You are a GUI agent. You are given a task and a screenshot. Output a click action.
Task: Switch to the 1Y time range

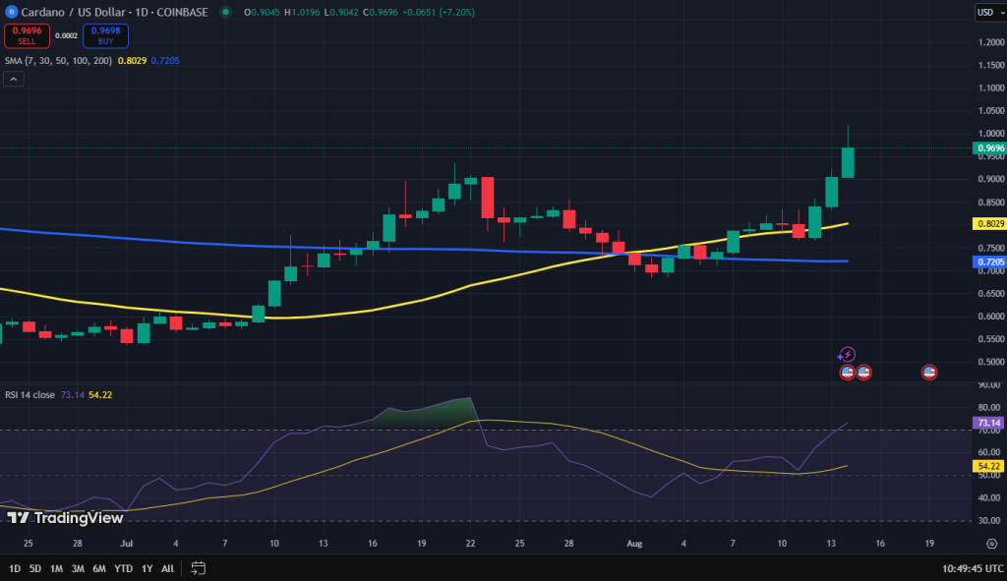pos(148,568)
